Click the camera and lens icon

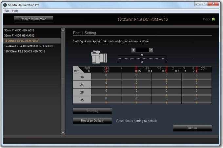pyautogui.click(x=99, y=57)
